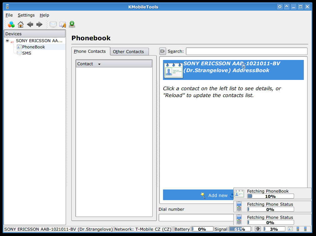Click the green download arrow toolbar icon
Screen dimensions: 316x236
coord(72,24)
